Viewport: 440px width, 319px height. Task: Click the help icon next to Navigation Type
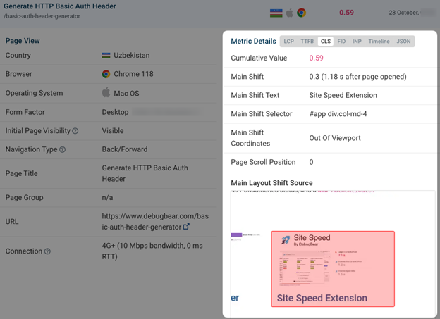[63, 150]
